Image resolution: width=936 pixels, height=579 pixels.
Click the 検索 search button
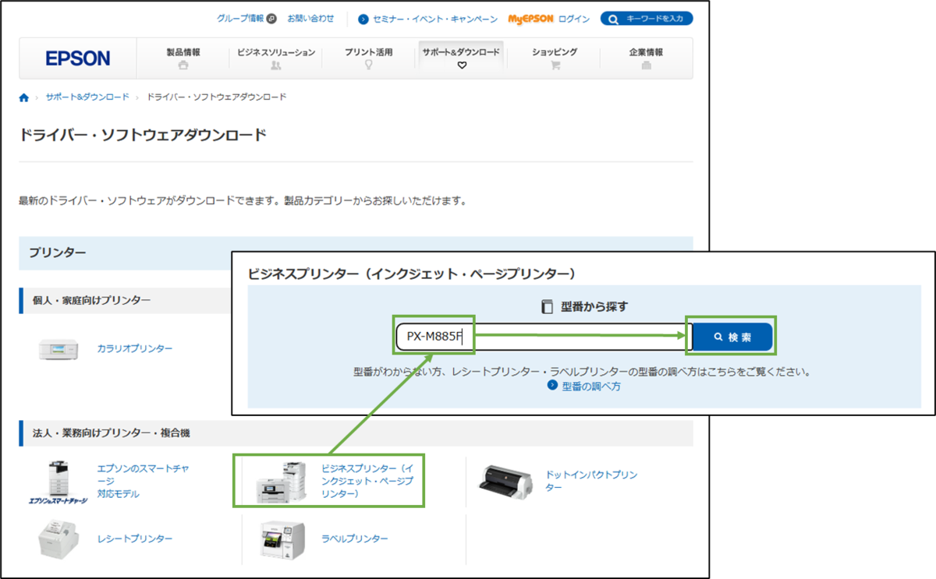coord(732,337)
